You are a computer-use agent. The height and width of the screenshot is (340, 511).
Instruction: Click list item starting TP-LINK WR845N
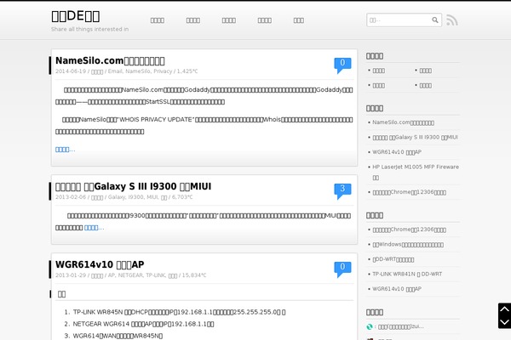click(x=179, y=312)
